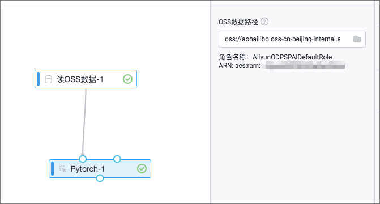Click the AliyunODPSPAIDefaultRole role name text

tap(292, 57)
